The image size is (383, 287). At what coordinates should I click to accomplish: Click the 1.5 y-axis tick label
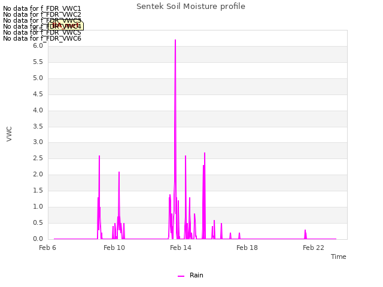[x=38, y=190]
